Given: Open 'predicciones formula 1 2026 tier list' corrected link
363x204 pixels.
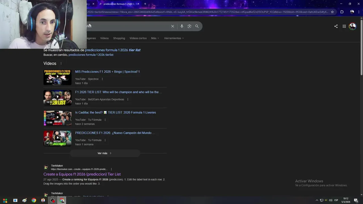Looking at the screenshot, I should tap(113, 50).
